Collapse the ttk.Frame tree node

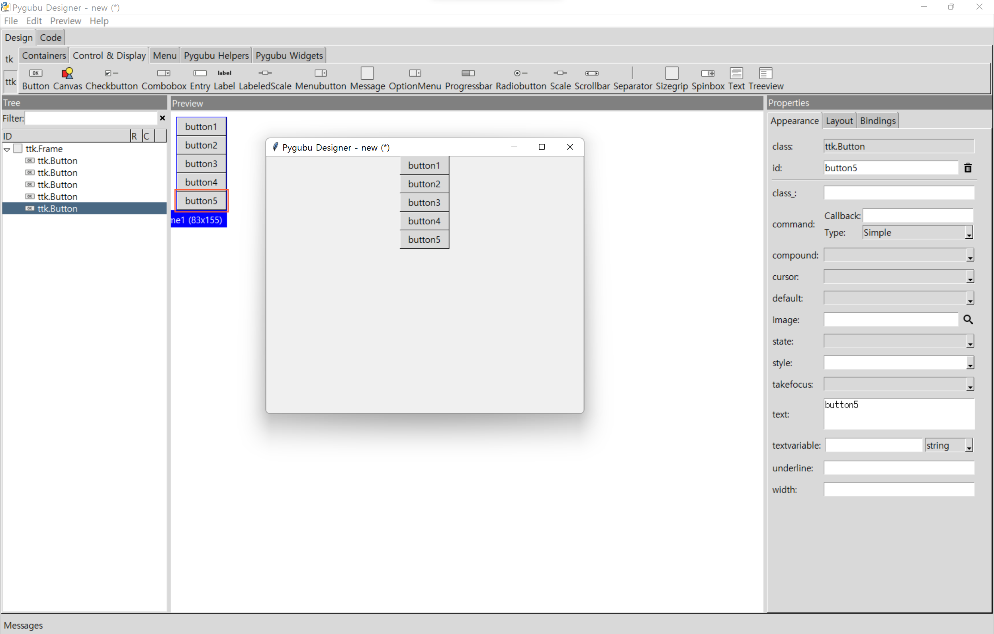pyautogui.click(x=7, y=149)
